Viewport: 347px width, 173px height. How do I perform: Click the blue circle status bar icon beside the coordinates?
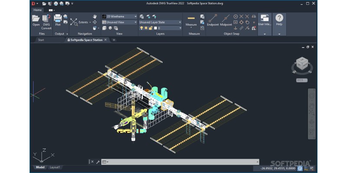point(300,169)
